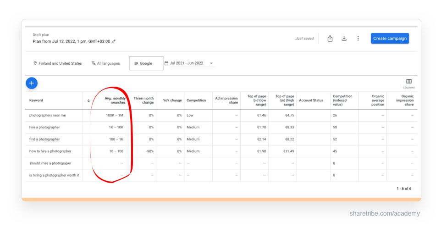Viewport: 447px width, 239px height.
Task: Click the €11.49 high bid value
Action: coord(288,151)
